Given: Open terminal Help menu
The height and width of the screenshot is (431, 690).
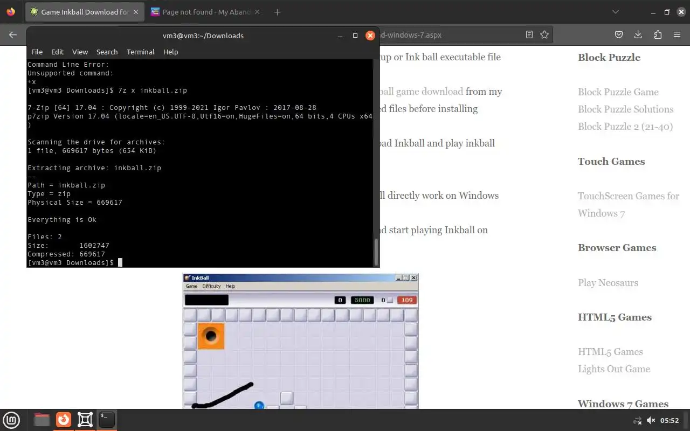Looking at the screenshot, I should [170, 52].
